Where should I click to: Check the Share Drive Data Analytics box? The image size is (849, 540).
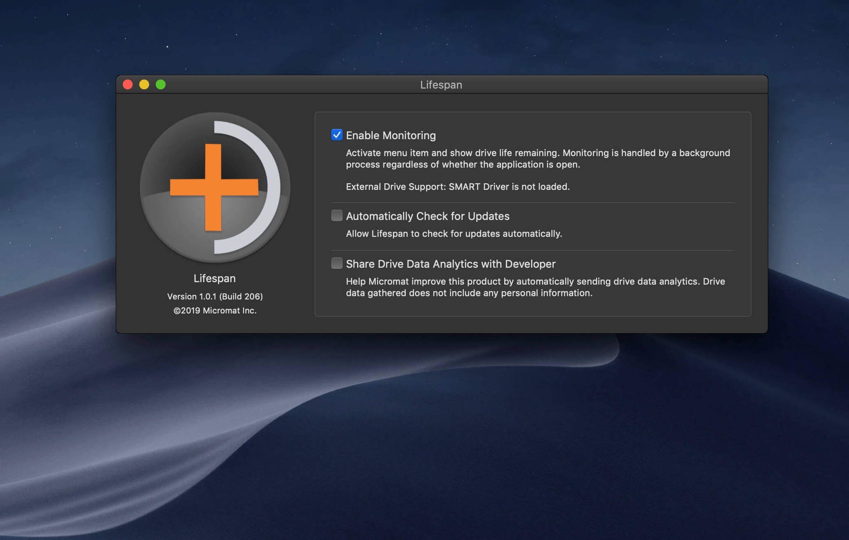point(337,263)
